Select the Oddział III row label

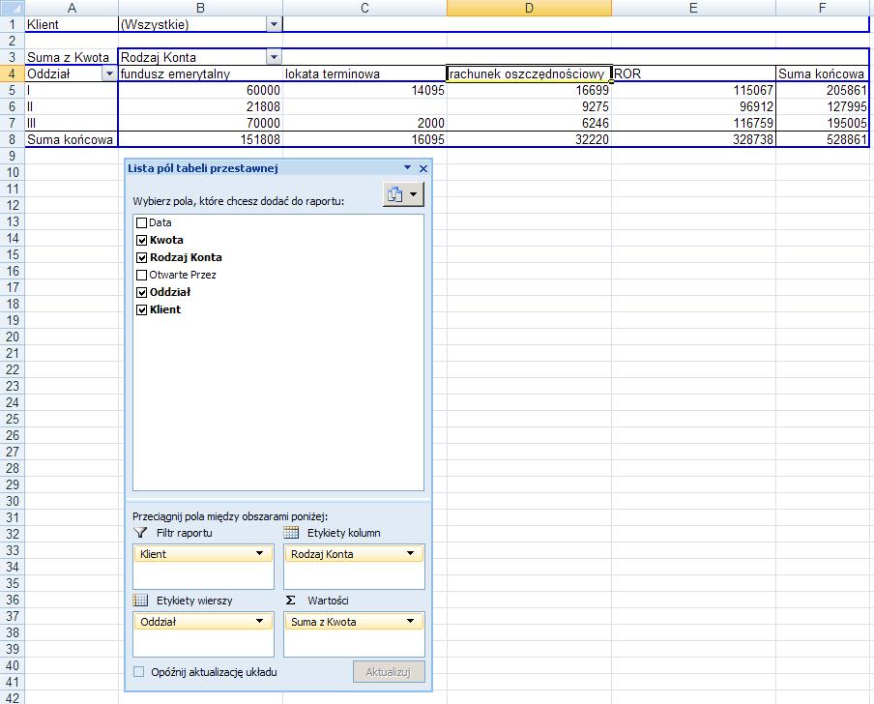[x=72, y=123]
